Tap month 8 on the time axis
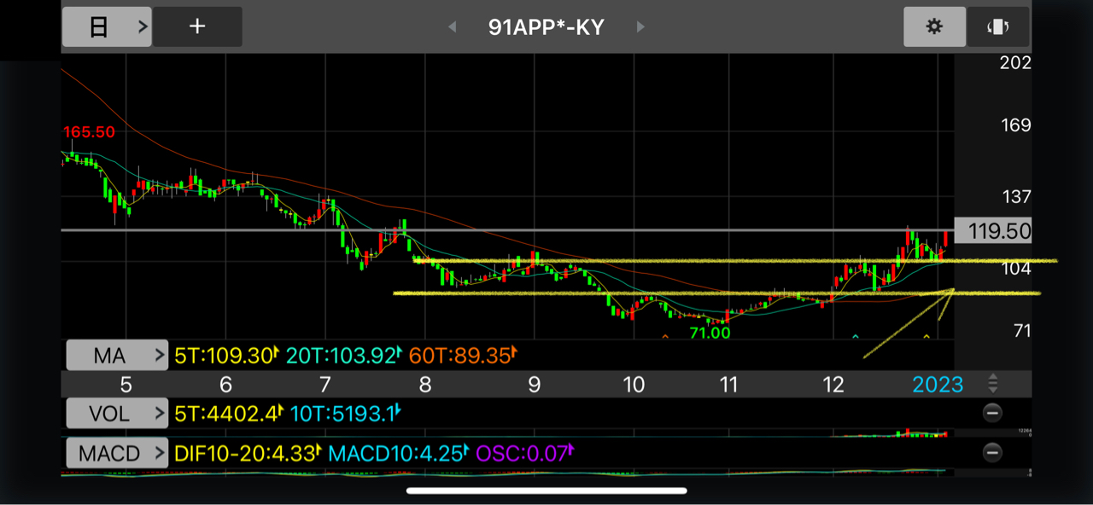Screen dimensions: 1093x505 coord(425,385)
